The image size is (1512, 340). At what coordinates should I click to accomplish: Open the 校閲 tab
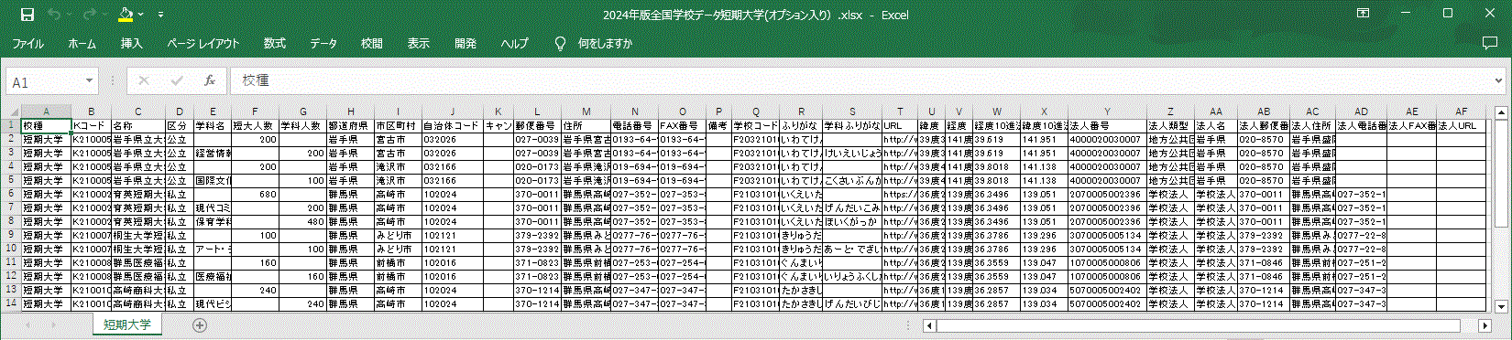point(372,43)
